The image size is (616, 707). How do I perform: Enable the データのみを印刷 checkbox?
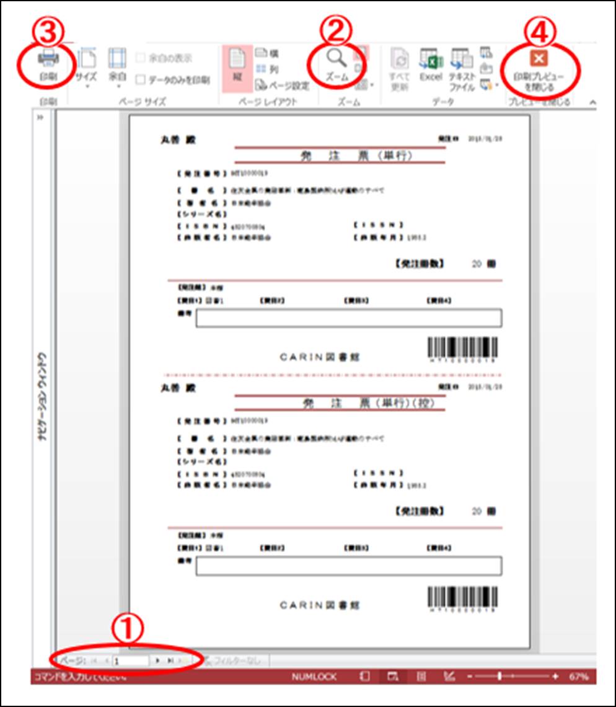(141, 80)
